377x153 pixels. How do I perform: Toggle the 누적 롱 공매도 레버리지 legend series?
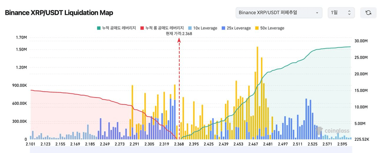pos(162,28)
